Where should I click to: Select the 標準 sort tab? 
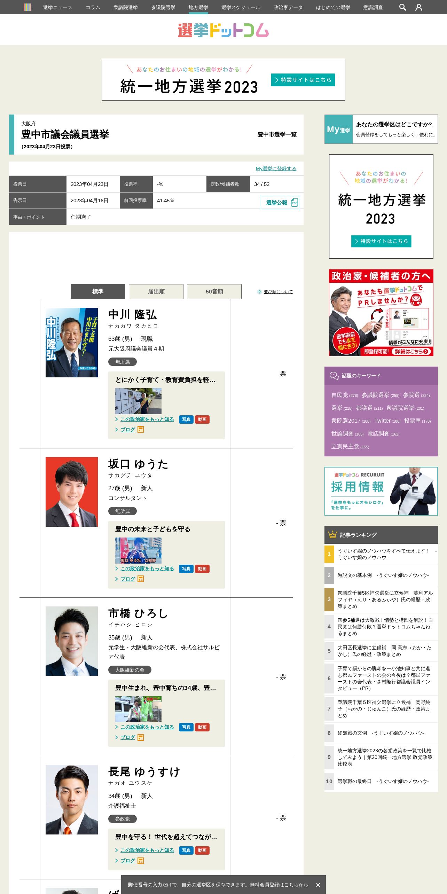tap(98, 291)
